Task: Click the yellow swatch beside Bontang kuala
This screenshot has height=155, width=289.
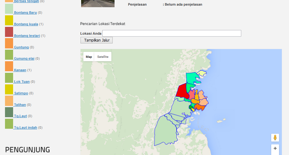Action: pyautogui.click(x=9, y=20)
